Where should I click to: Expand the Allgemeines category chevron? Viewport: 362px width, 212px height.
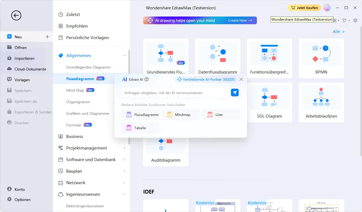click(x=125, y=55)
